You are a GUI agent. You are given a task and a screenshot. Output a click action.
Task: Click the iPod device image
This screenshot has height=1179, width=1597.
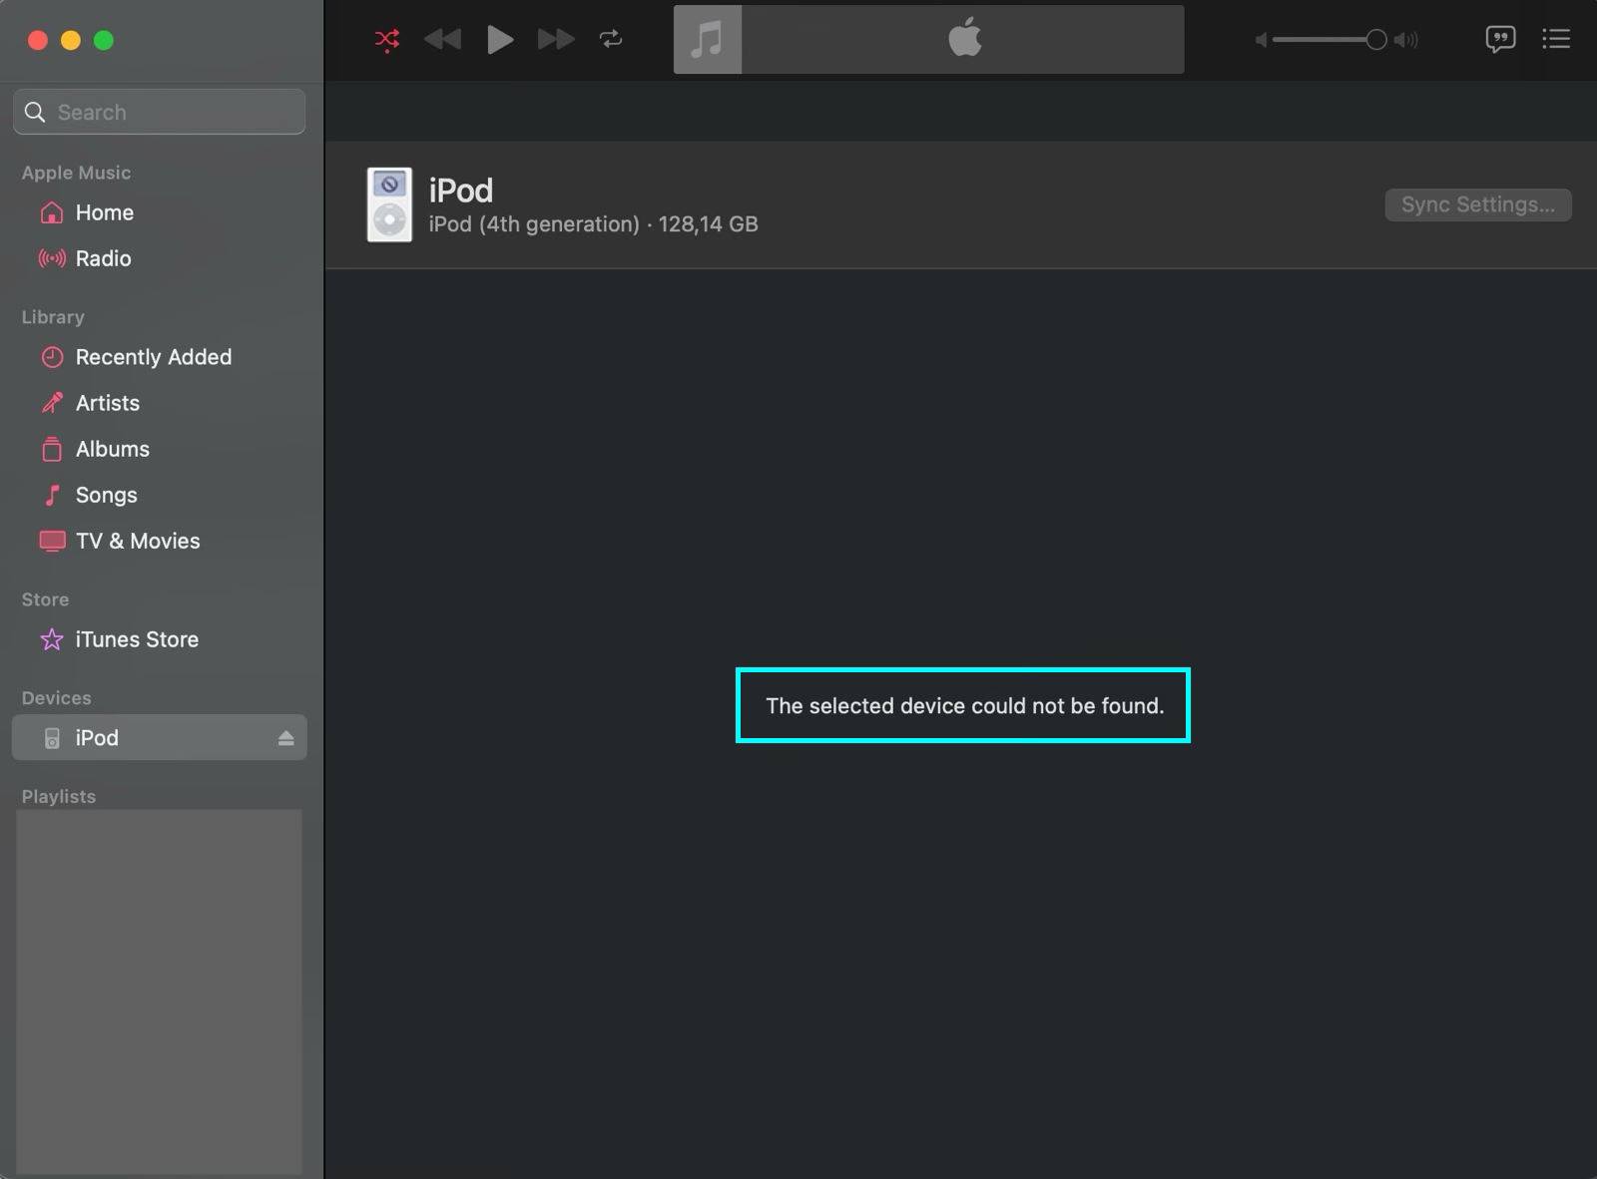tap(389, 204)
